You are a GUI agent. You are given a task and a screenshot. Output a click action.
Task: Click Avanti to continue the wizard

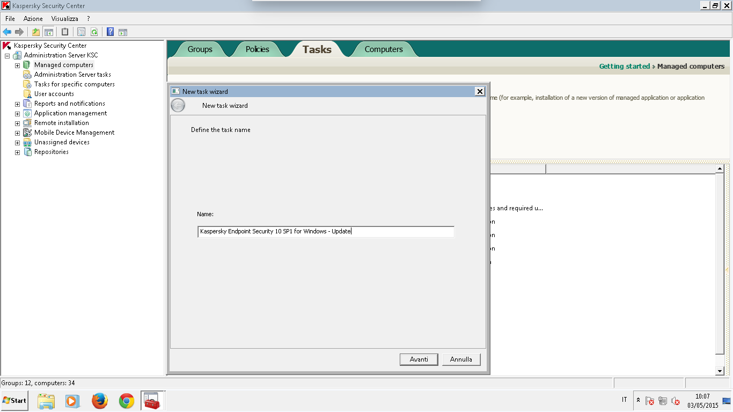pyautogui.click(x=419, y=359)
